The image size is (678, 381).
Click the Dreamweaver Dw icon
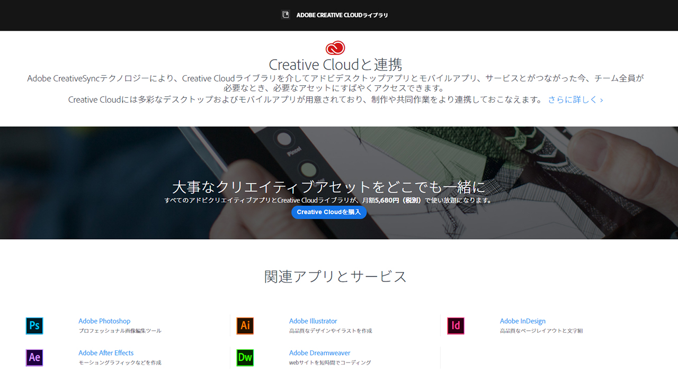(x=245, y=357)
